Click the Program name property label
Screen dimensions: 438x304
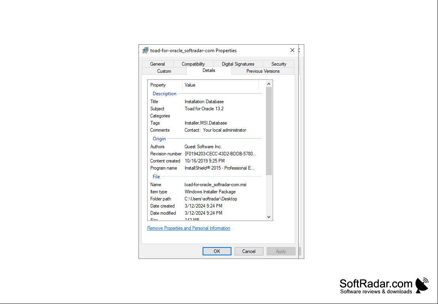pyautogui.click(x=164, y=168)
